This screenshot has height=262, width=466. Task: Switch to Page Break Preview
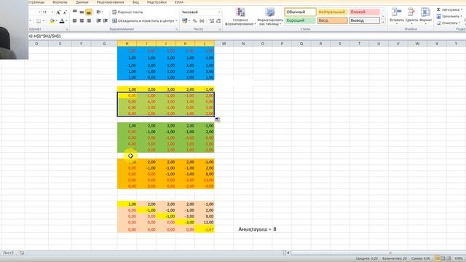click(449, 259)
